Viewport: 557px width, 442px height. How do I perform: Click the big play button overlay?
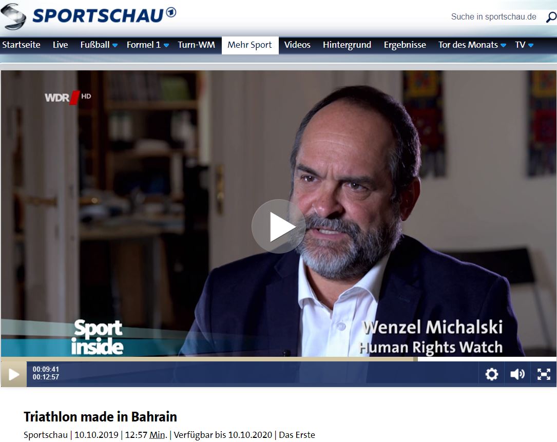(278, 226)
